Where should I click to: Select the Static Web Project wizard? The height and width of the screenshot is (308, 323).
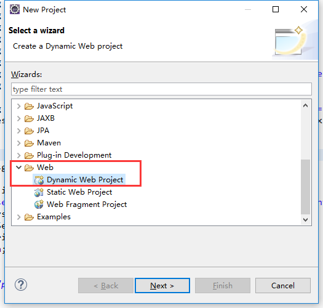79,192
